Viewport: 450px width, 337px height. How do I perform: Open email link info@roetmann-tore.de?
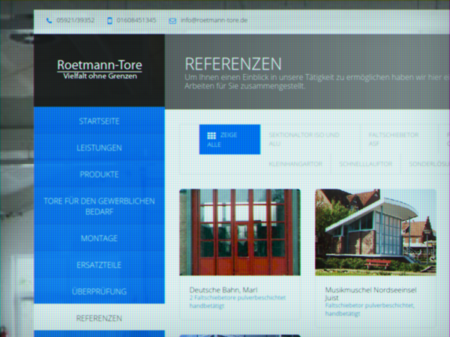[x=214, y=20]
